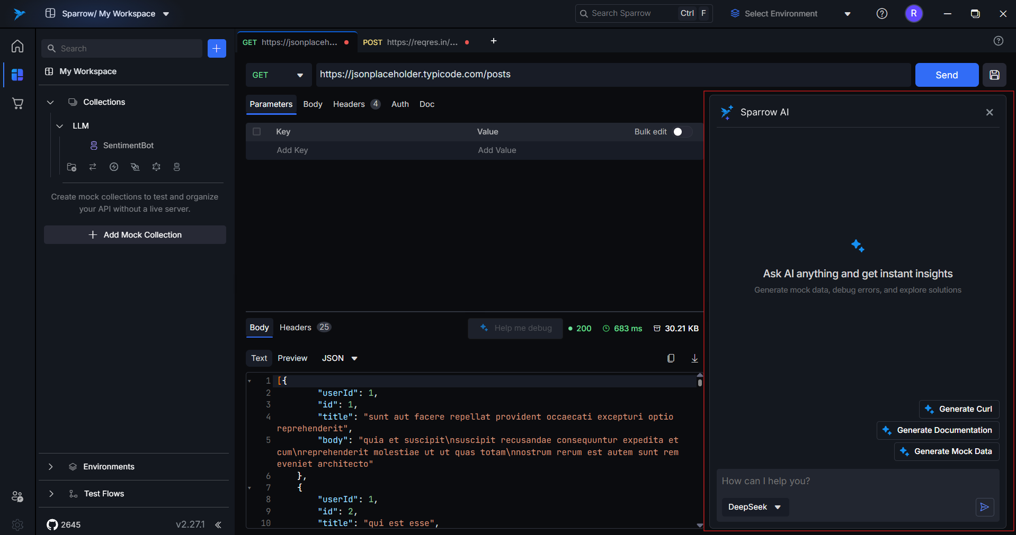Viewport: 1016px width, 535px height.
Task: Add a GraphQL request icon
Action: pyautogui.click(x=156, y=167)
